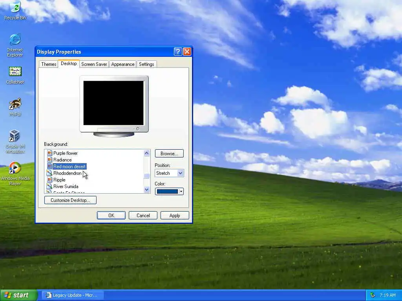Click the 7:19 AM taskbar clock
The image size is (402, 301).
(x=387, y=295)
